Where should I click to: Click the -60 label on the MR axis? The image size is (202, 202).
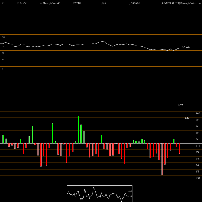pos(197,165)
